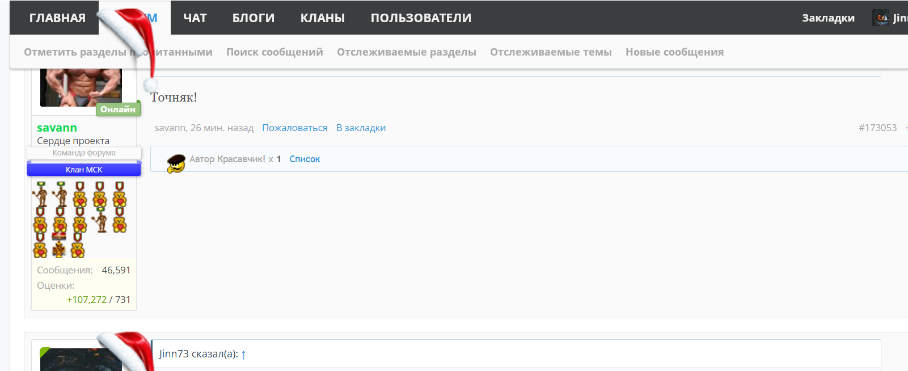This screenshot has height=371, width=908.
Task: Click the last teddy bear medal in the third row
Action: [78, 245]
